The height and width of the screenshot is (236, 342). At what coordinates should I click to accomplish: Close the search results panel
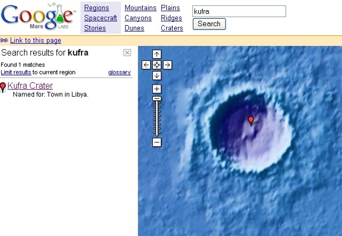(x=127, y=52)
